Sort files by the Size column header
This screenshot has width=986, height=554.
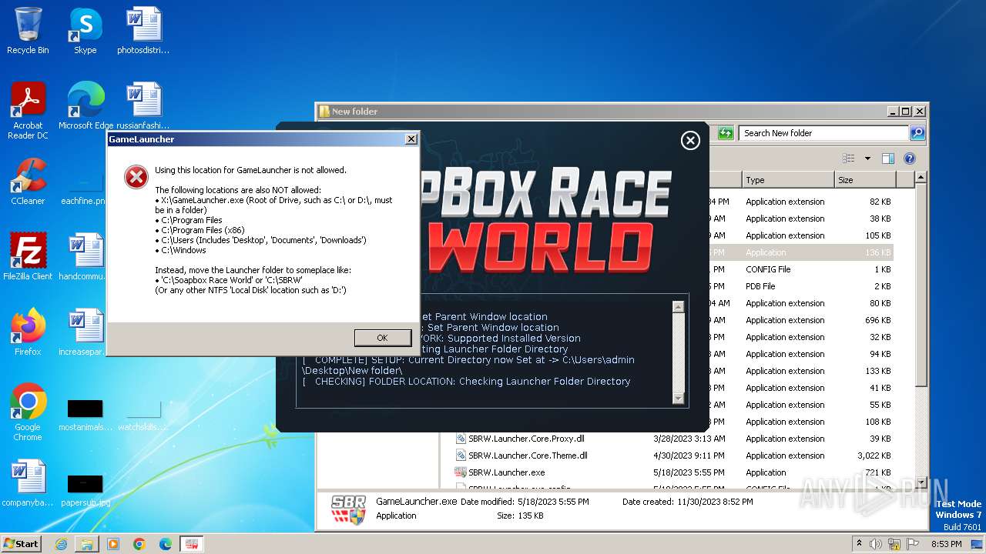click(864, 180)
